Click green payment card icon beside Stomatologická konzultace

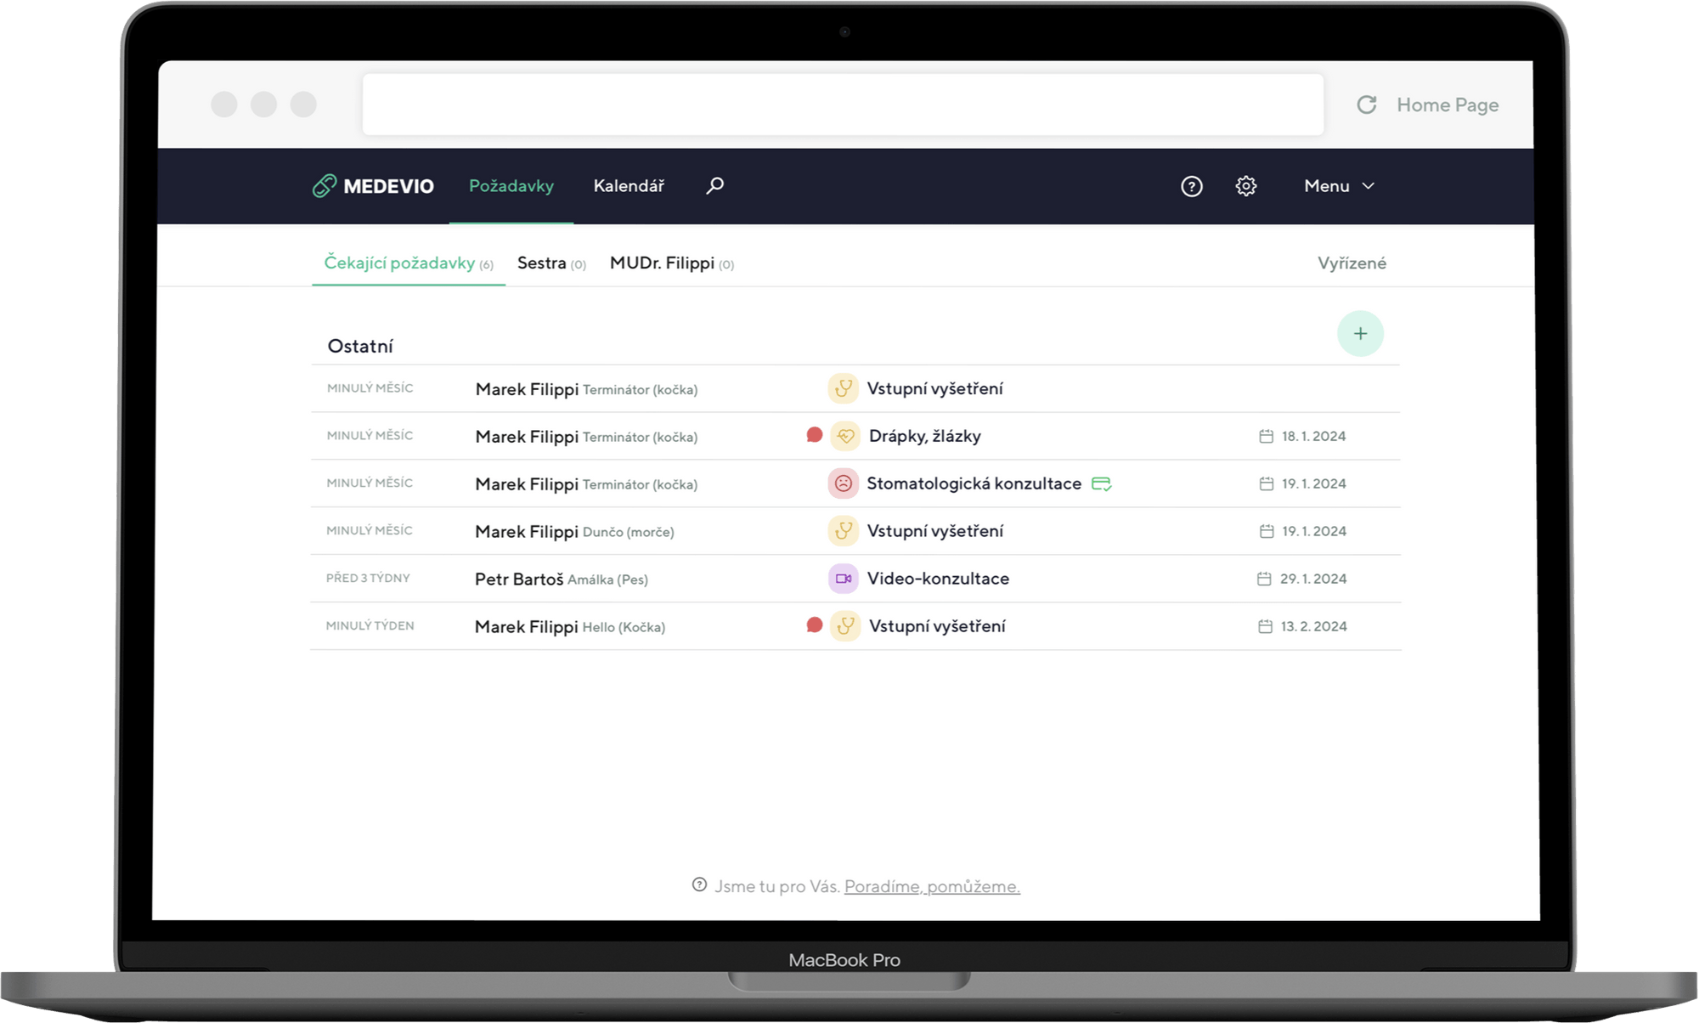tap(1101, 483)
